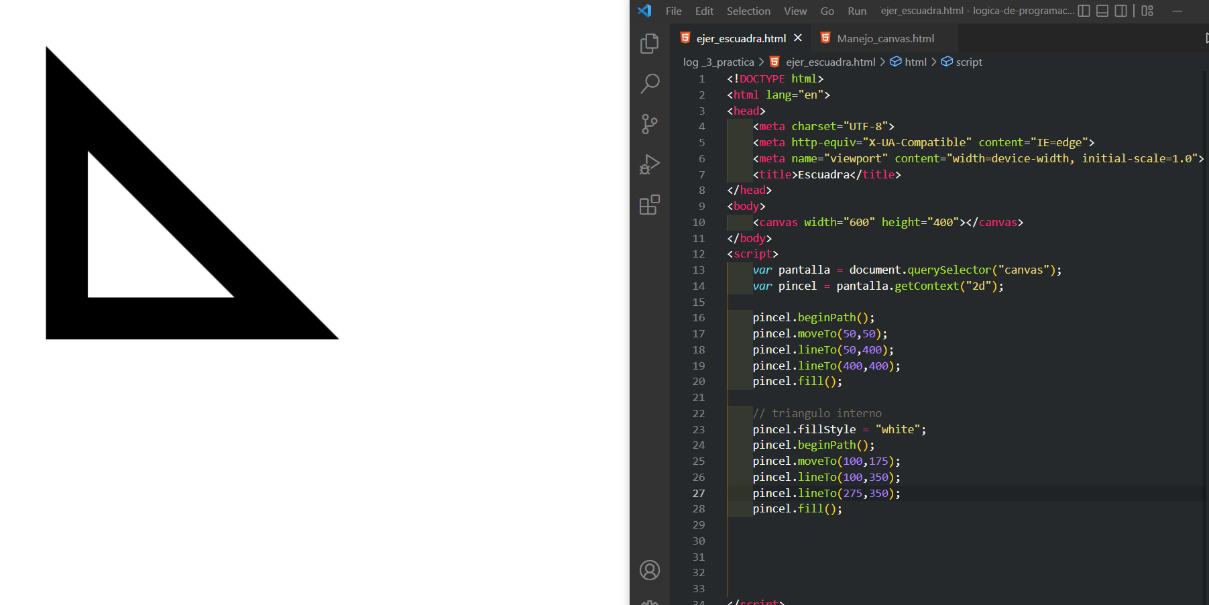Open the Accounts menu icon
The height and width of the screenshot is (605, 1209).
click(650, 570)
